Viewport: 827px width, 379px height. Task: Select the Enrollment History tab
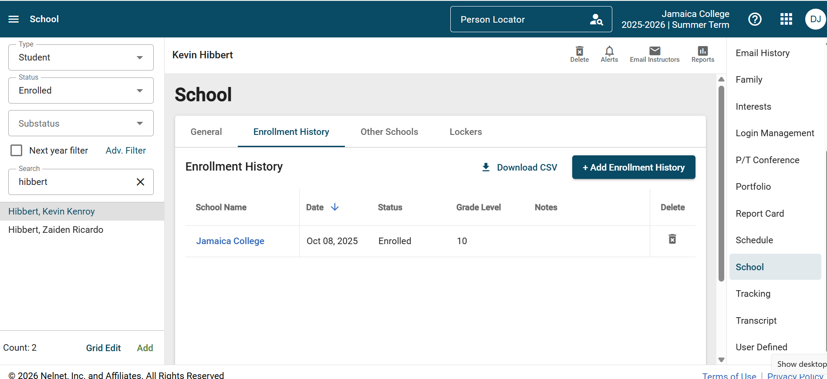point(291,132)
